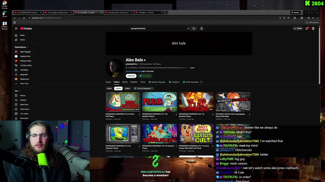Open the patreon.com/alexbale link

pos(133,71)
